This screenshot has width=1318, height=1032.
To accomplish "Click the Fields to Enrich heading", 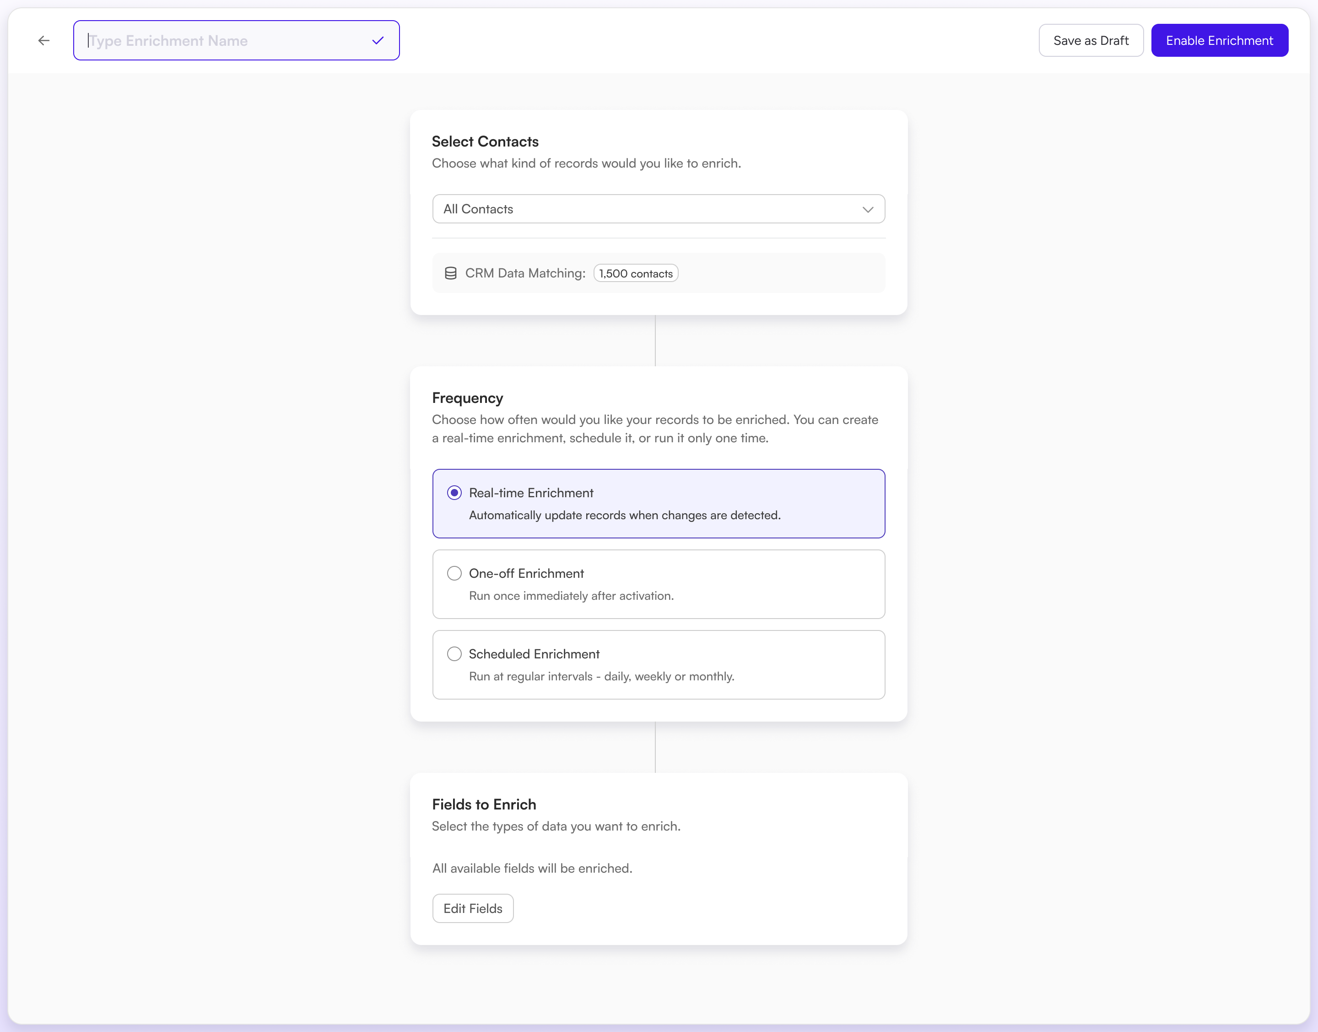I will point(484,804).
